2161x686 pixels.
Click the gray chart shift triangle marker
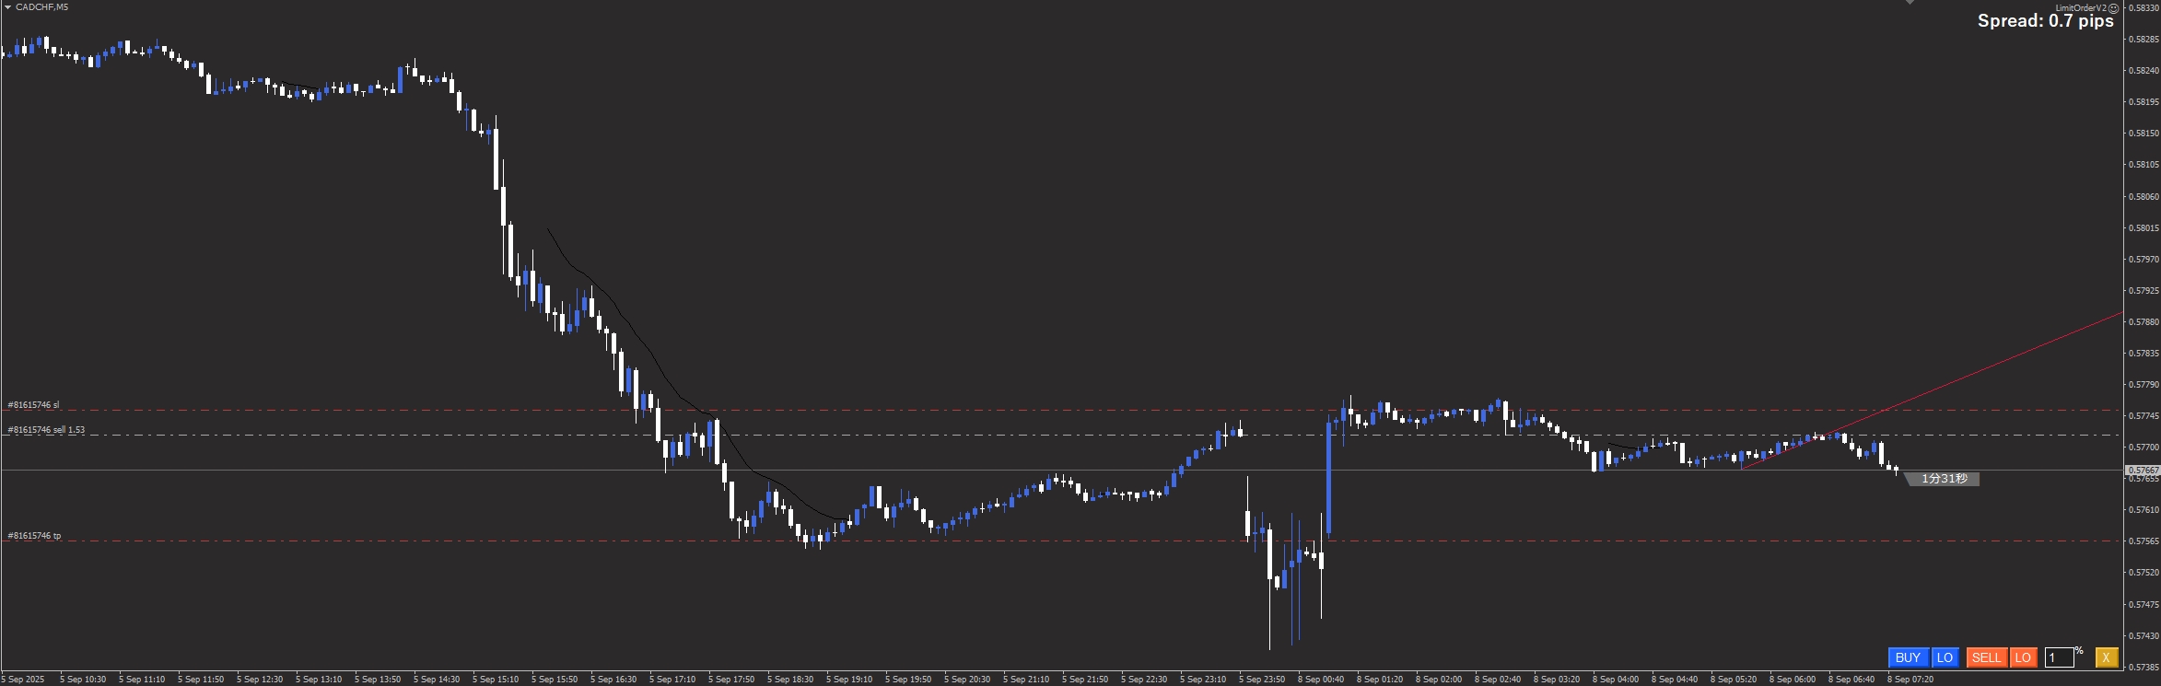point(1910,3)
